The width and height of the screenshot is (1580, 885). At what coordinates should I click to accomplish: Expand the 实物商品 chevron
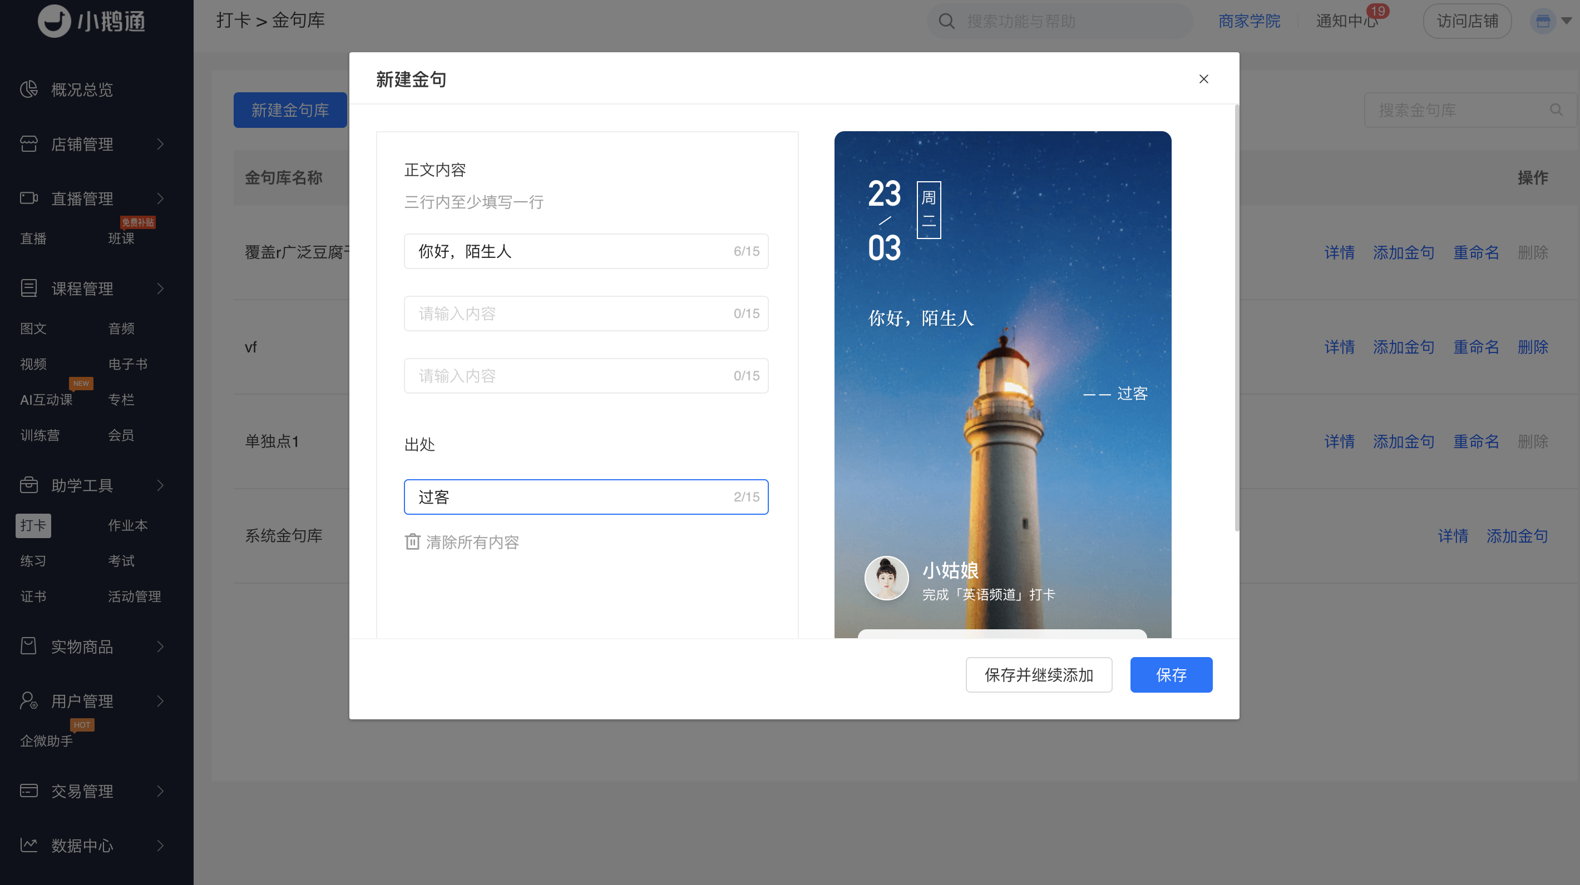point(160,646)
